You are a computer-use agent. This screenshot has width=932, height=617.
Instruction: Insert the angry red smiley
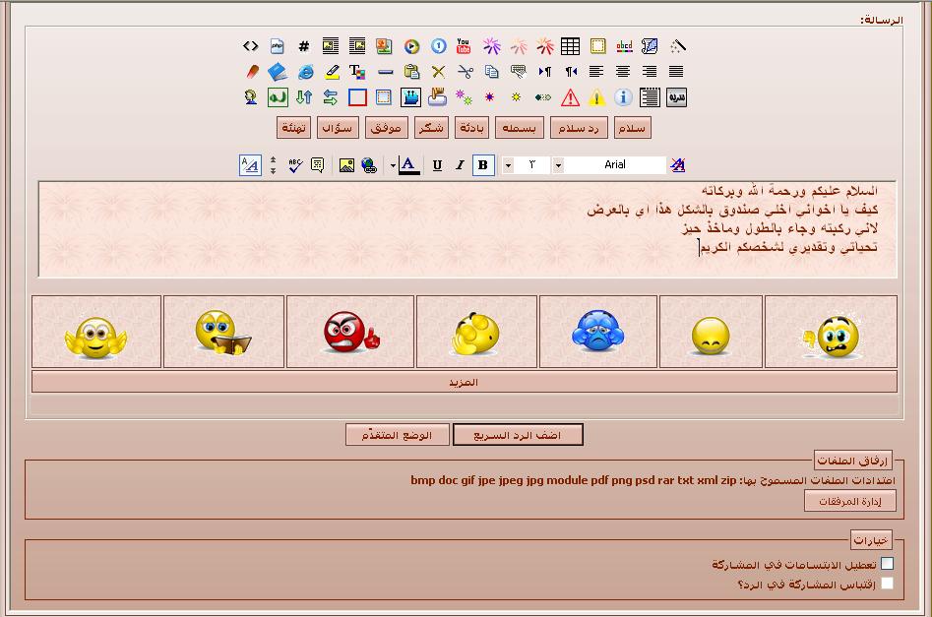tap(350, 333)
